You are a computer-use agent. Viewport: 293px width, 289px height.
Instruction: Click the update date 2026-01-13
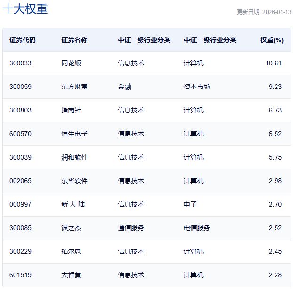[277, 12]
